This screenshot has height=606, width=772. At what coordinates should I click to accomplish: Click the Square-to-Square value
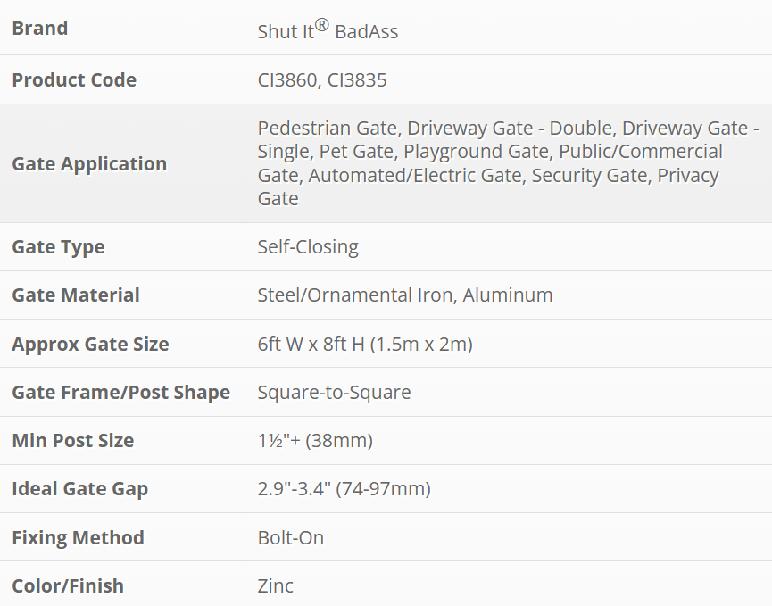pyautogui.click(x=334, y=393)
